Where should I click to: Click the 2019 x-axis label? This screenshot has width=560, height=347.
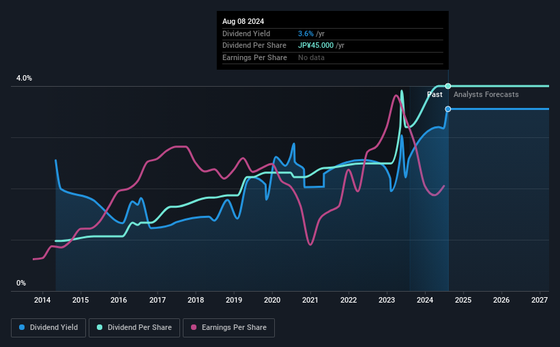point(234,300)
